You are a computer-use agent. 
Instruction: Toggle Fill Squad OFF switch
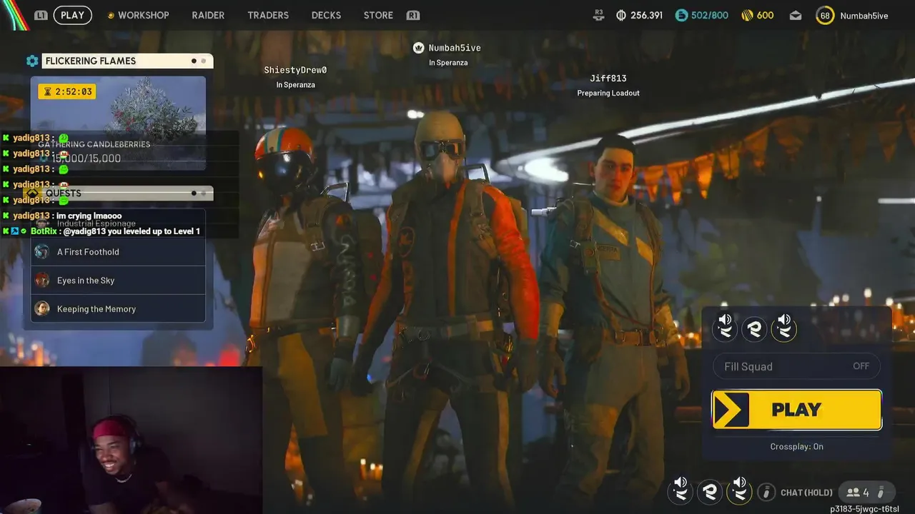pyautogui.click(x=796, y=366)
